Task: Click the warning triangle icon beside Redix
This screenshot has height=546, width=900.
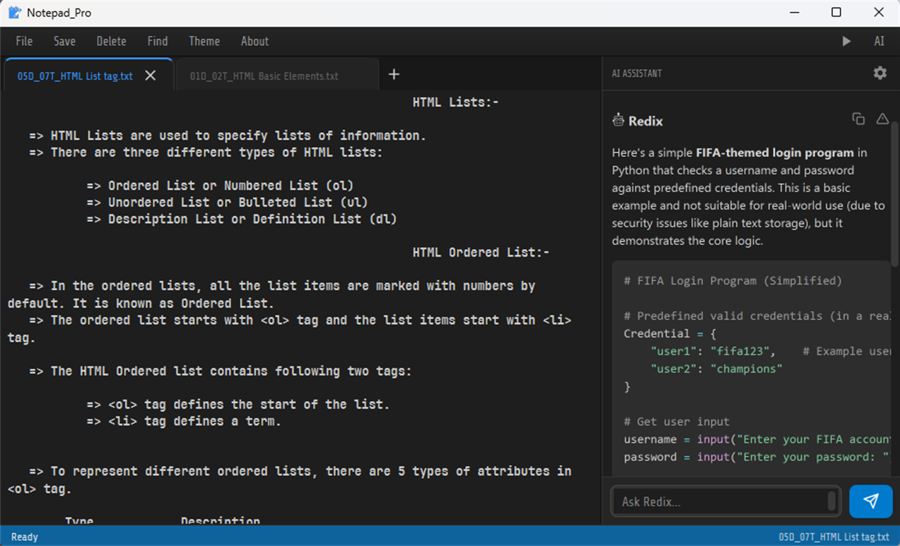Action: click(x=882, y=119)
